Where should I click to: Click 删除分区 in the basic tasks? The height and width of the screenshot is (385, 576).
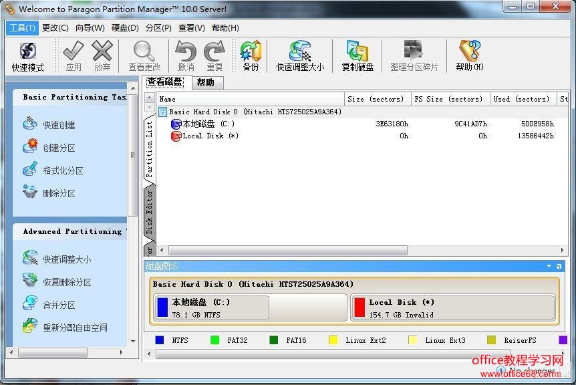click(59, 193)
